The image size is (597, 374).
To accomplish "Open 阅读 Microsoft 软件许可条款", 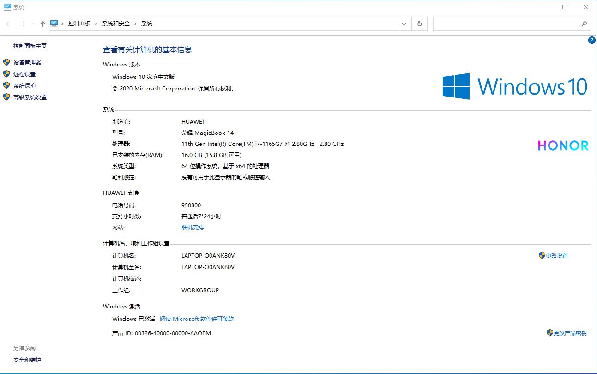I will coord(197,319).
